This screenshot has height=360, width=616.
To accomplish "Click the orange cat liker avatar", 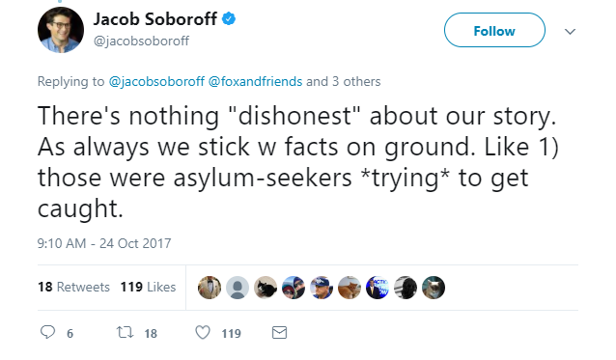I will point(350,288).
